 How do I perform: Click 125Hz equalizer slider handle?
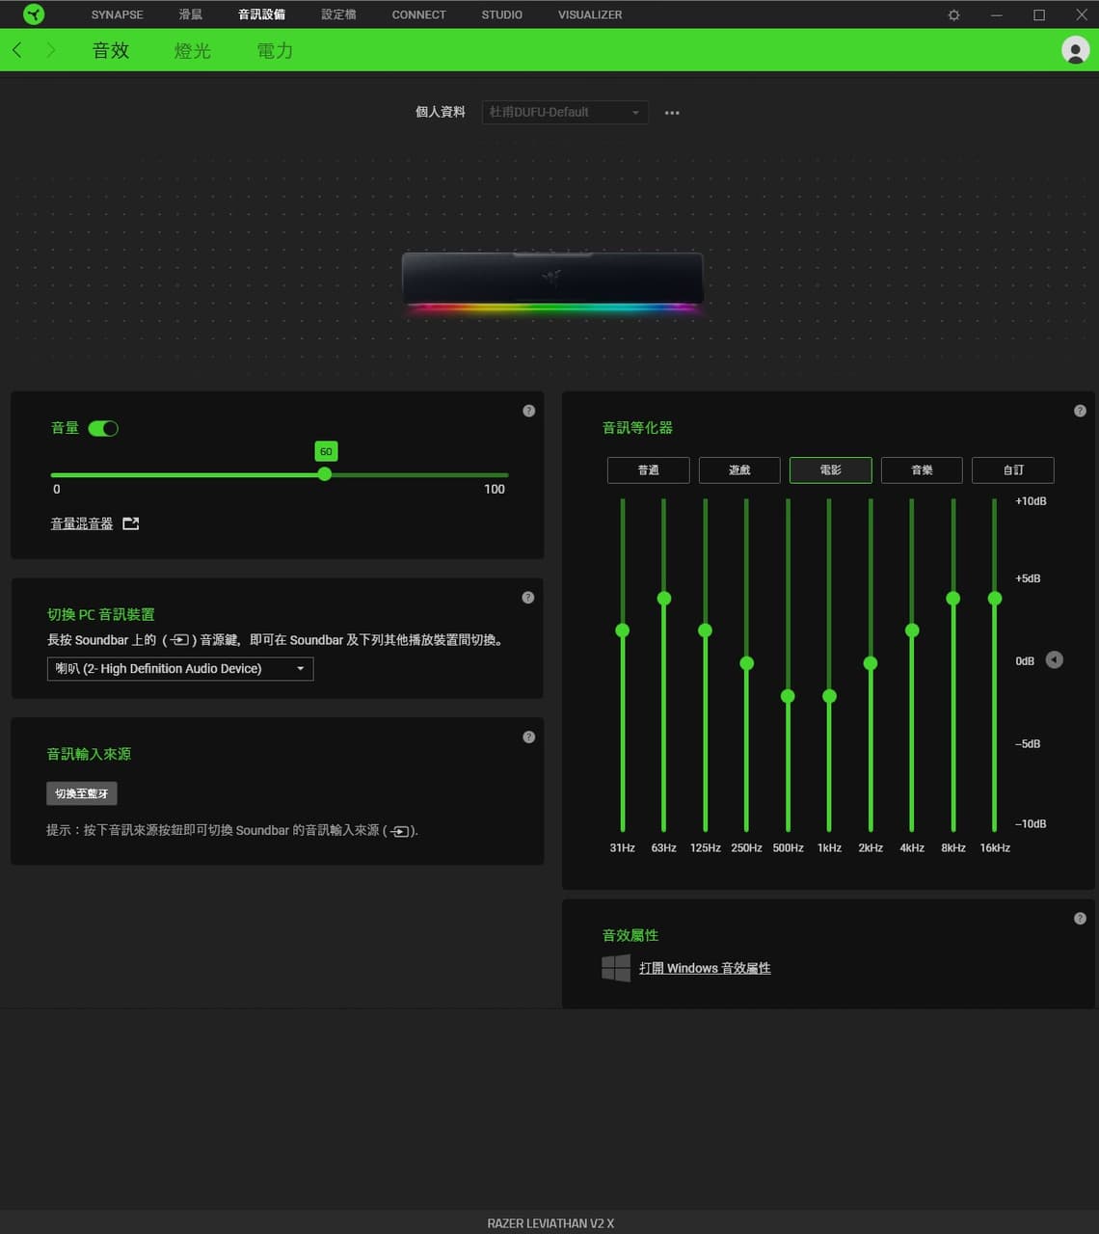pos(706,630)
